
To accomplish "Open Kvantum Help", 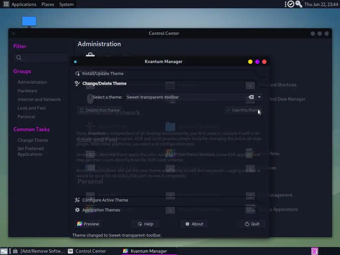I will point(145,224).
